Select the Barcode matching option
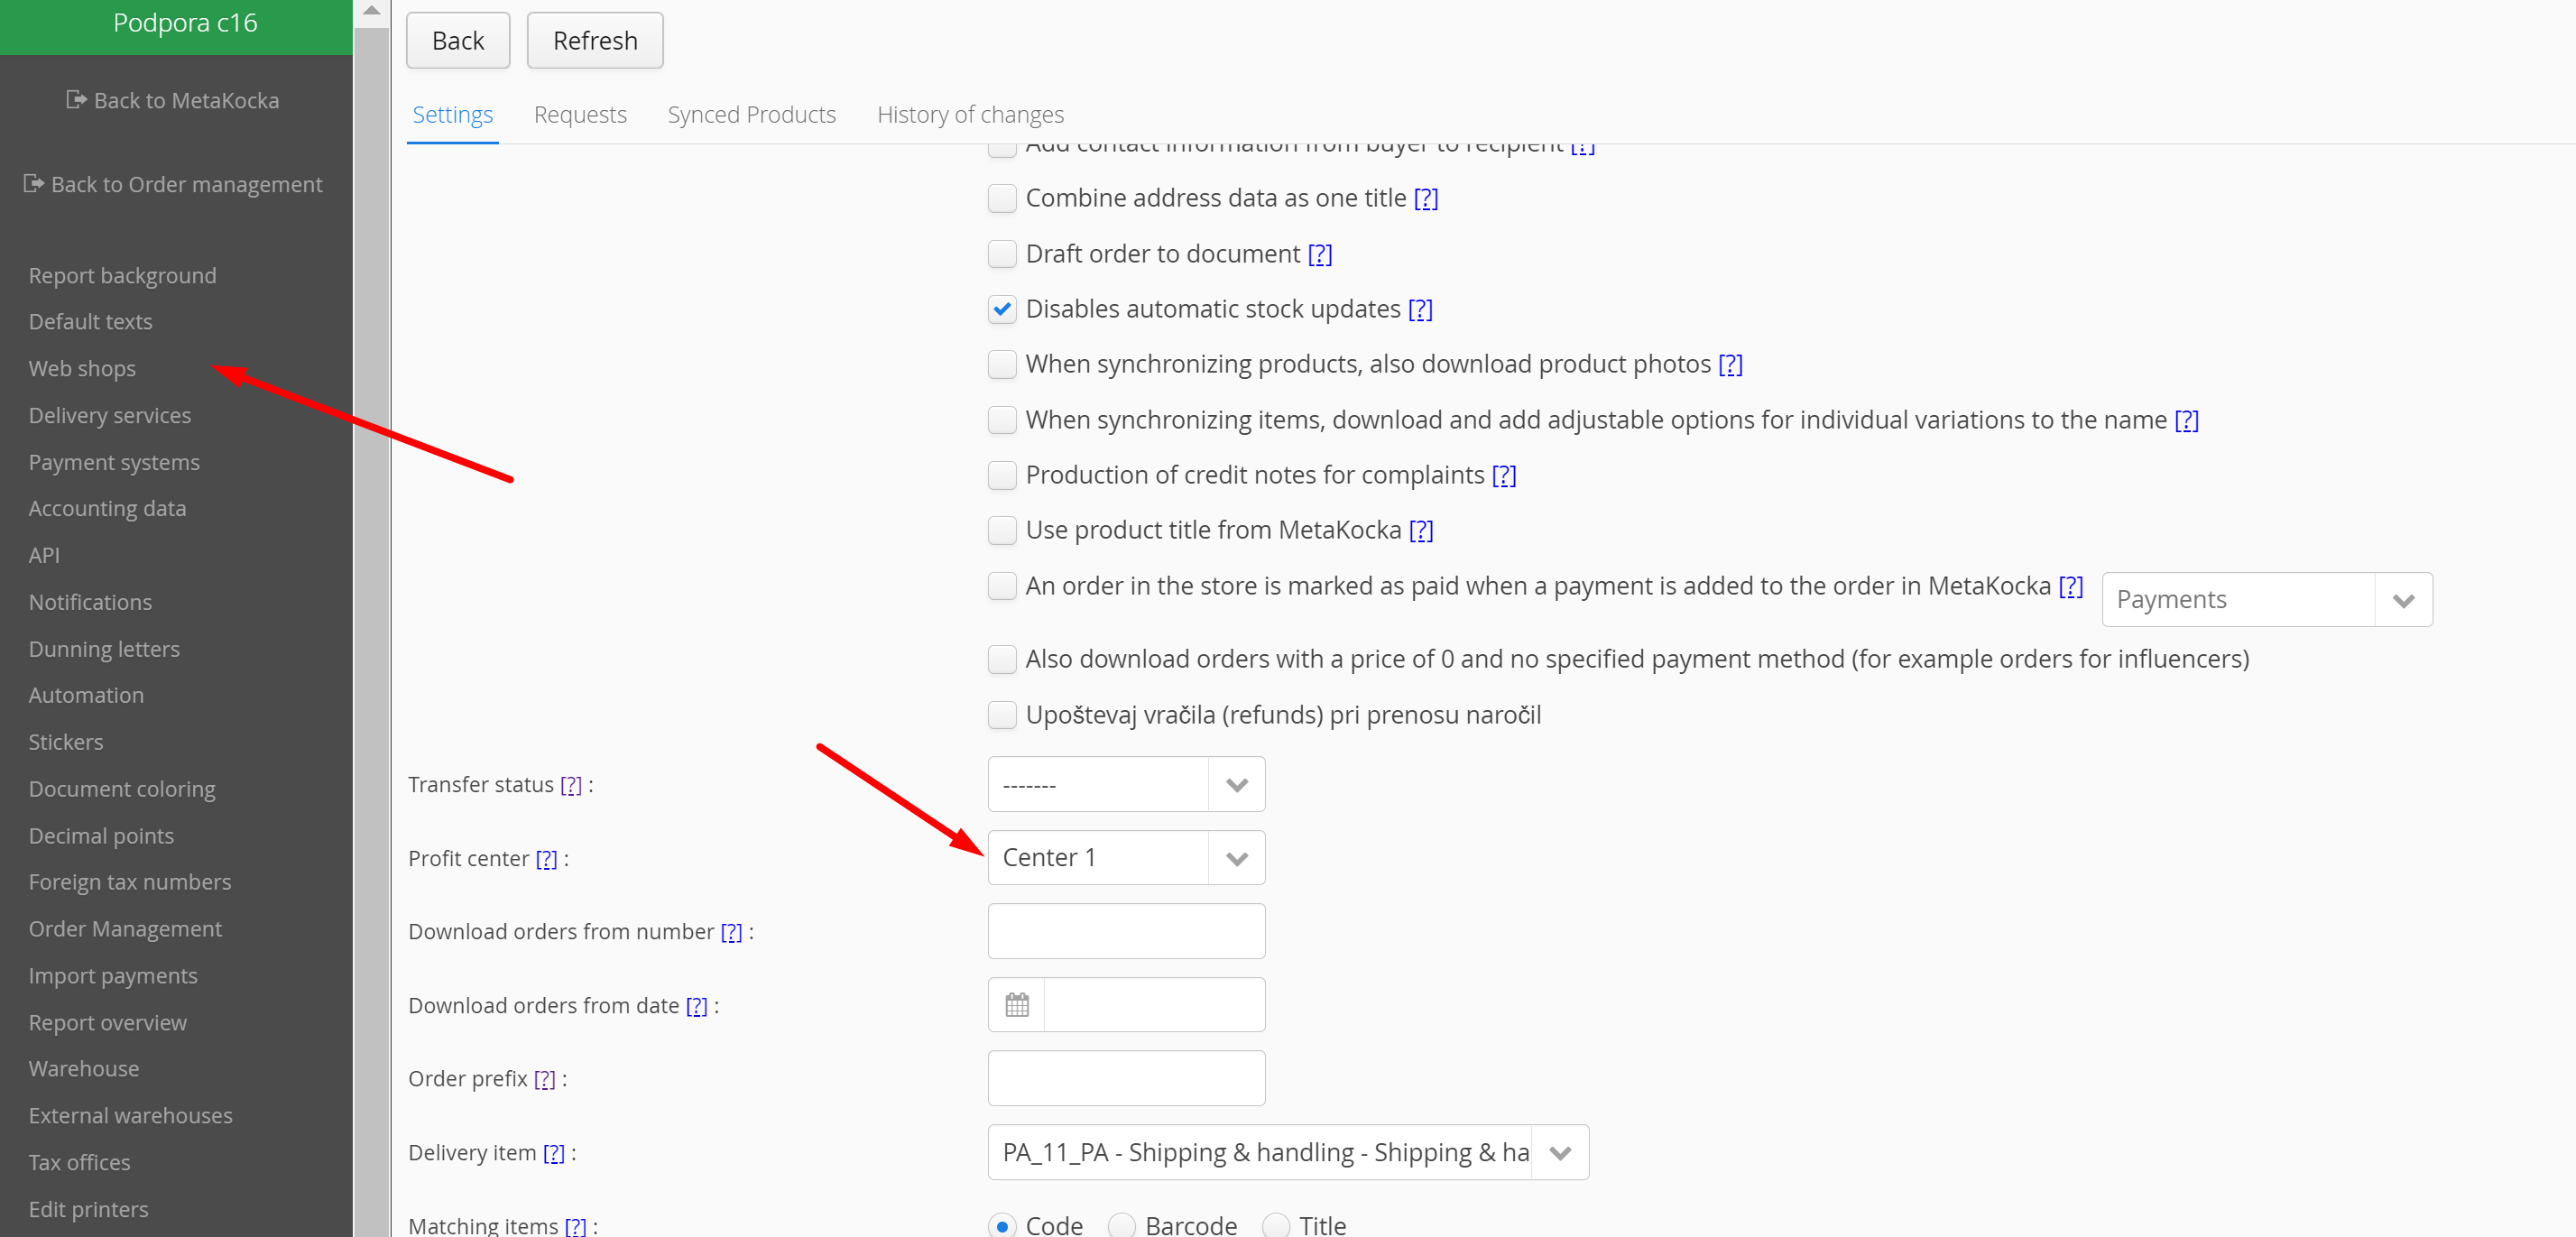Viewport: 2576px width, 1237px height. pos(1121,1225)
